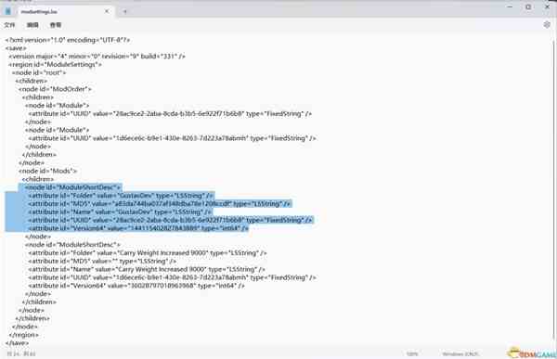Screen dimensions: 557x359
Task: Click the xml version declaration line
Action: click(68, 40)
